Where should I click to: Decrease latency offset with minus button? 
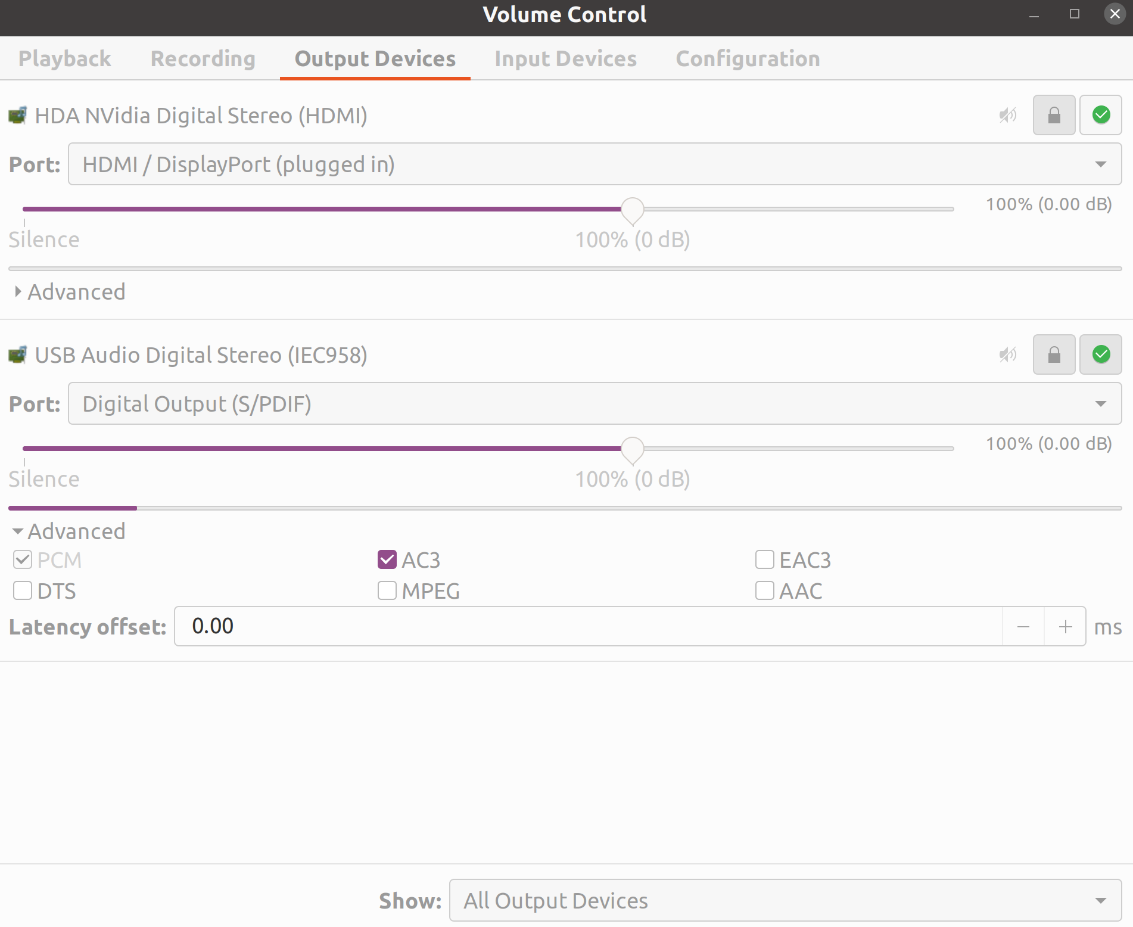click(1023, 626)
